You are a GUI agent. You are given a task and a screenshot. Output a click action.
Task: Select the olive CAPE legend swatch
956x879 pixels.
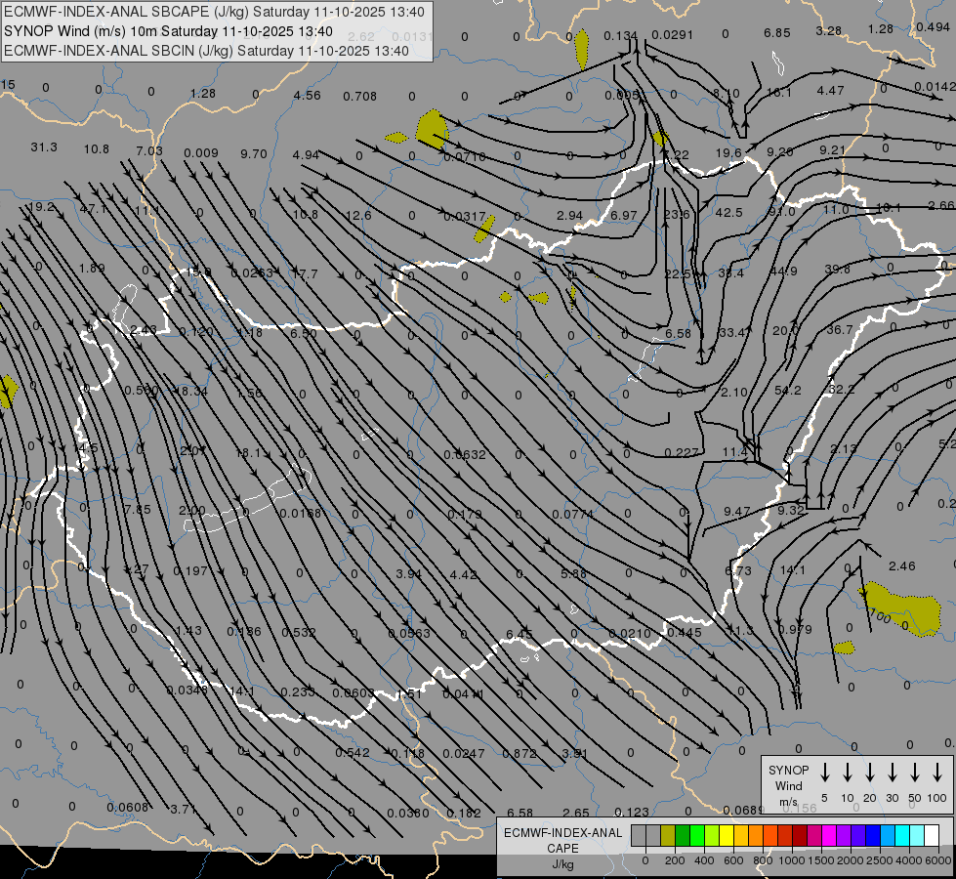click(668, 836)
